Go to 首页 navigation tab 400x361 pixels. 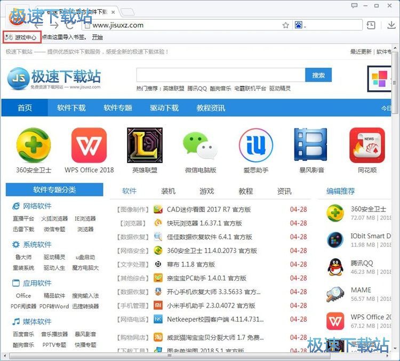pyautogui.click(x=25, y=108)
